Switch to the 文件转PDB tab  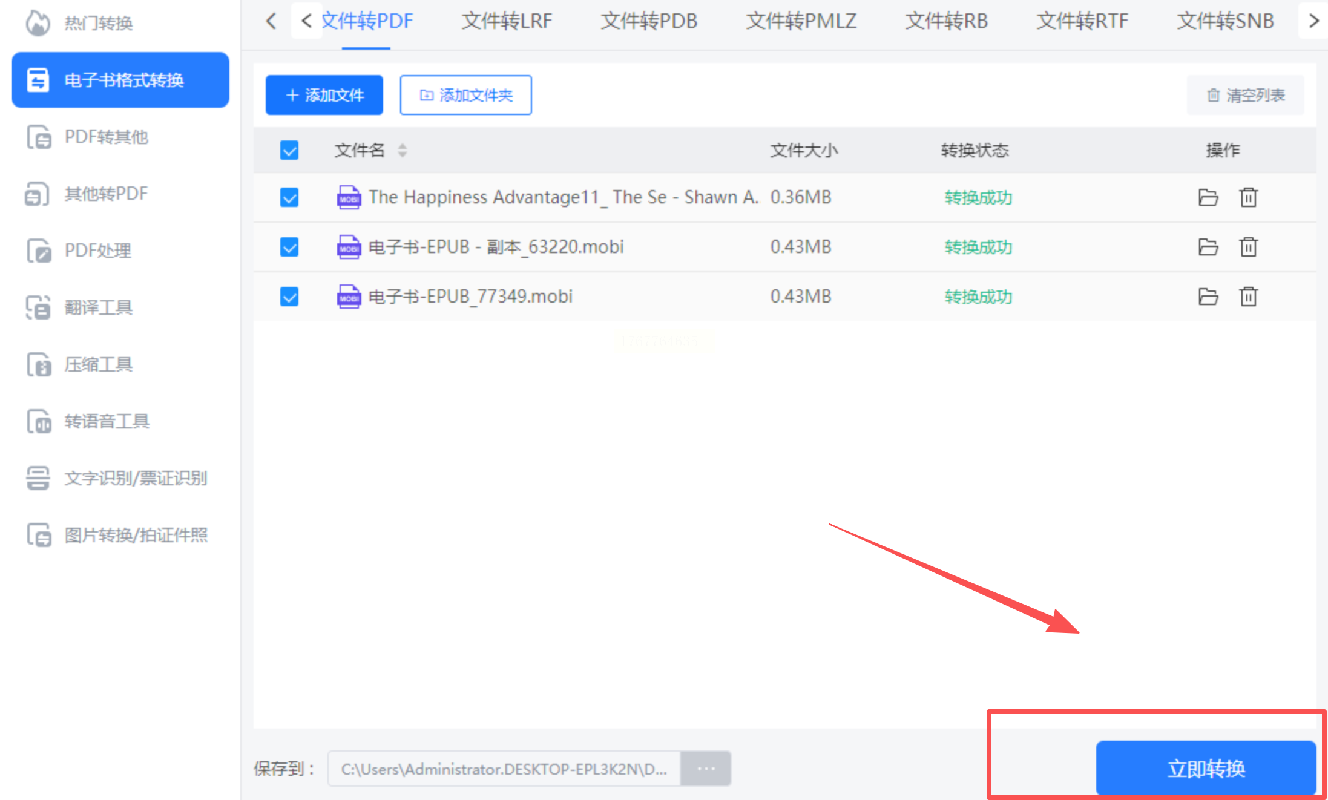tap(648, 21)
